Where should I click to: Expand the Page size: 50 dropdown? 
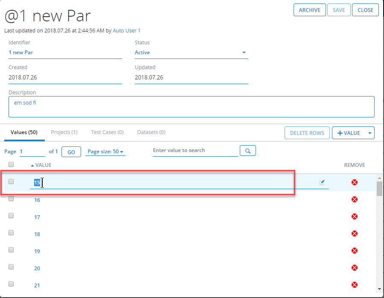(x=105, y=152)
